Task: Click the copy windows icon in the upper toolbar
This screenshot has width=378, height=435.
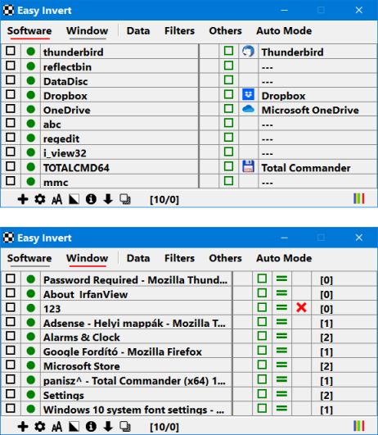Action: point(125,199)
